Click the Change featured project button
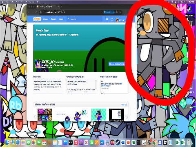 [x=117, y=64]
